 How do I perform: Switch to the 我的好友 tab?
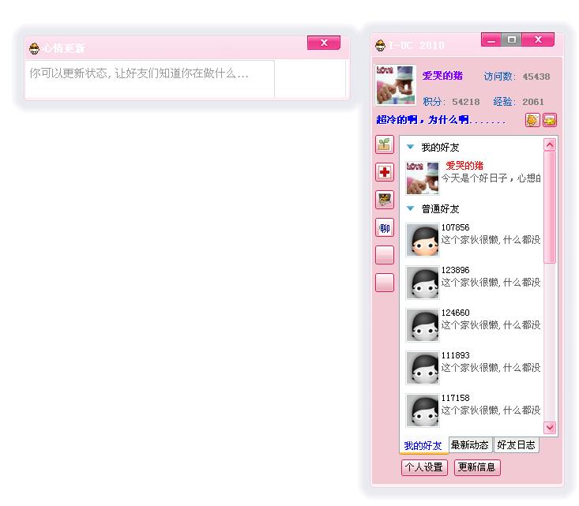(423, 445)
